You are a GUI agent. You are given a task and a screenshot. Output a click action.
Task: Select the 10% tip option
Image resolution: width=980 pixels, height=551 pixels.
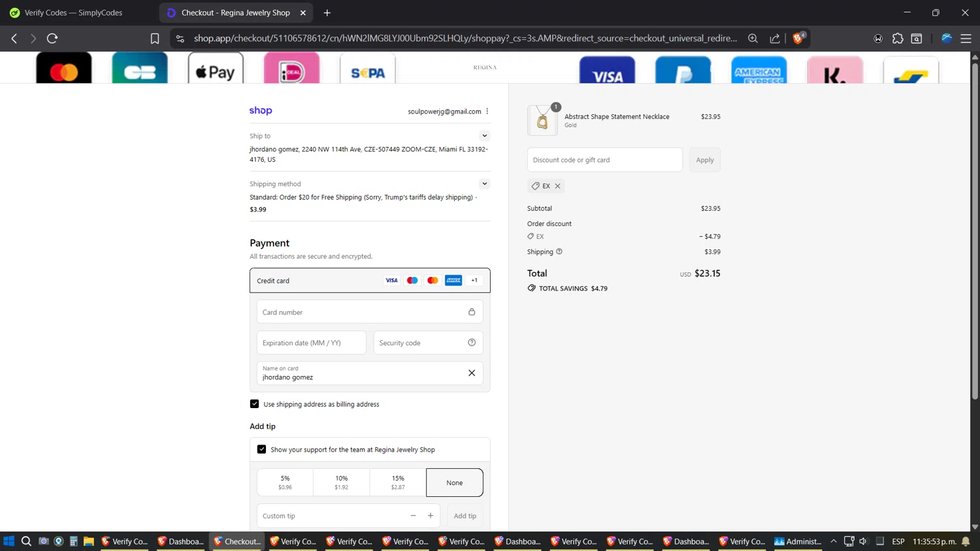point(342,482)
